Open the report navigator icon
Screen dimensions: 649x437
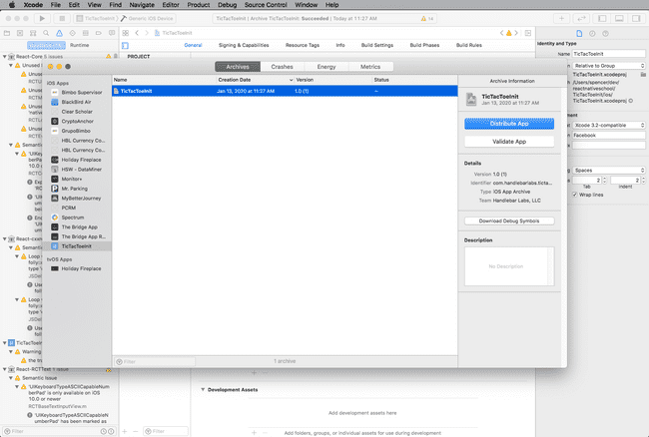pos(112,33)
